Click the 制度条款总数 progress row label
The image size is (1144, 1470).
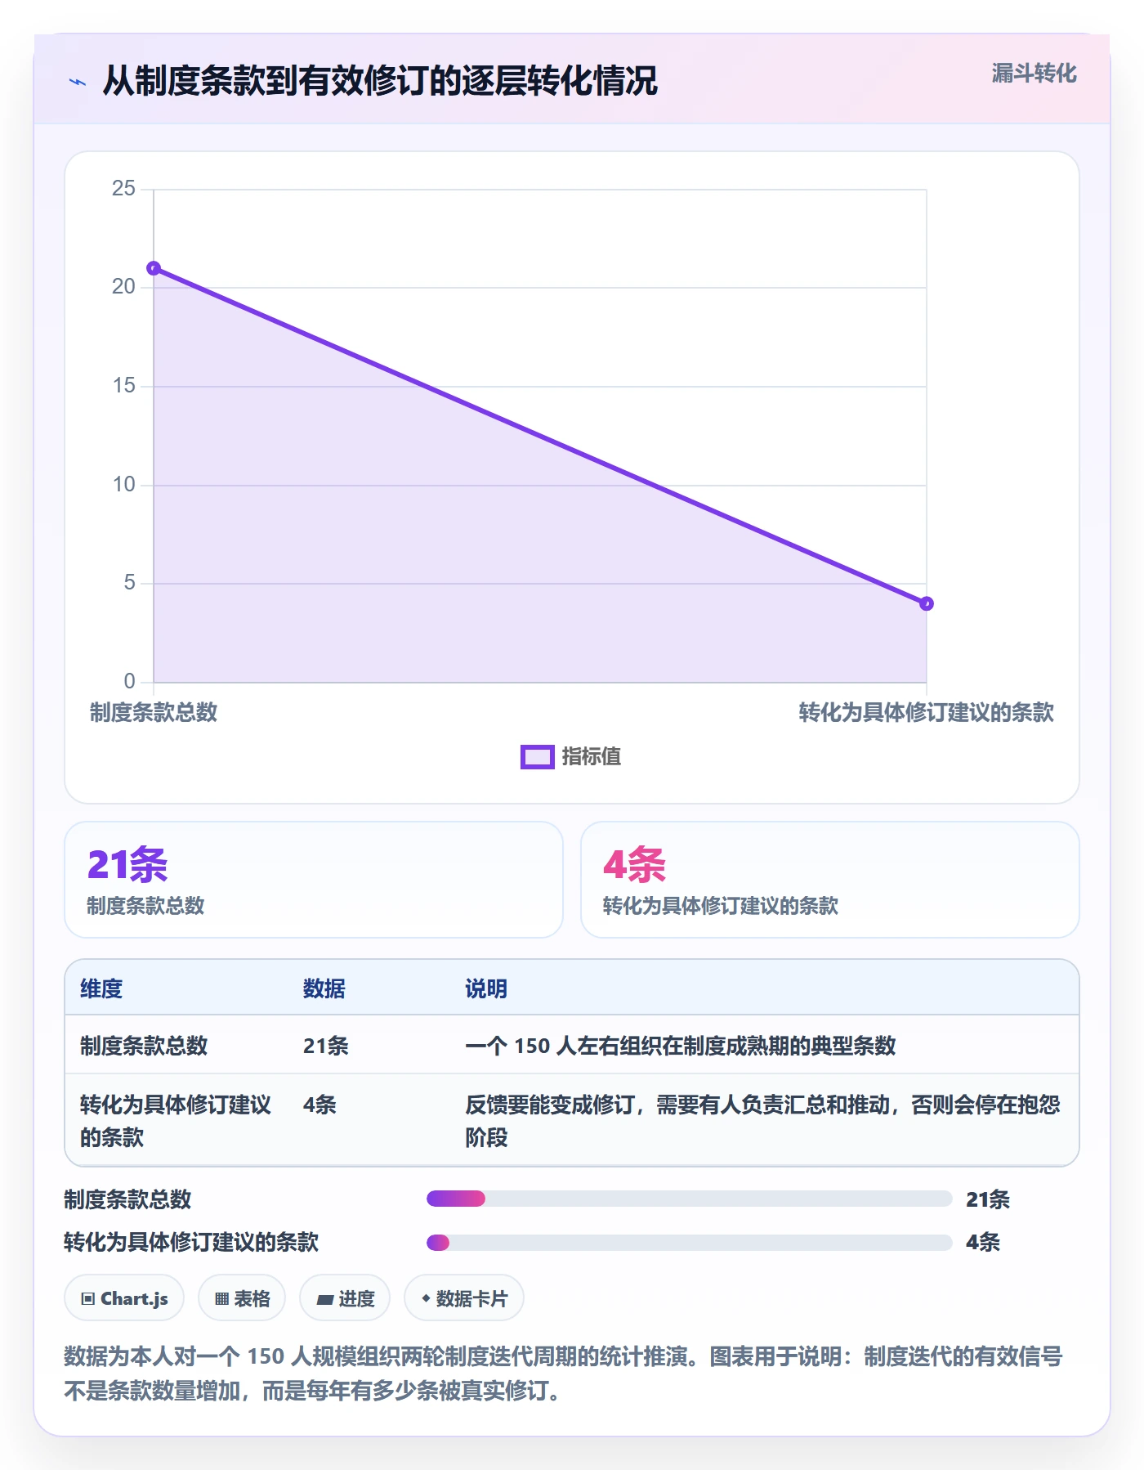coord(127,1199)
